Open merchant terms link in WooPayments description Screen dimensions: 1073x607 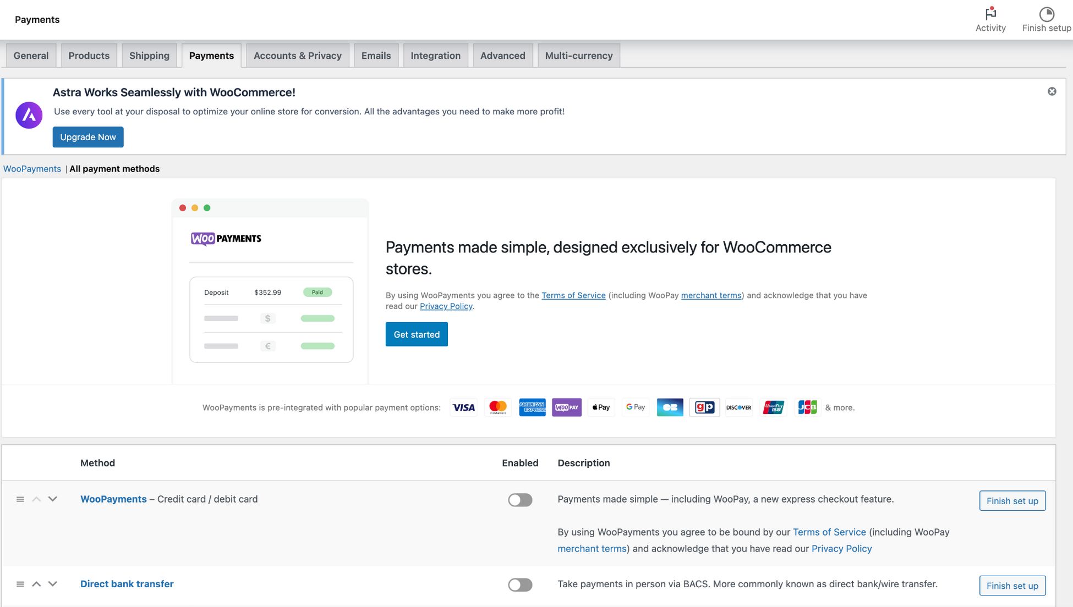pos(592,549)
